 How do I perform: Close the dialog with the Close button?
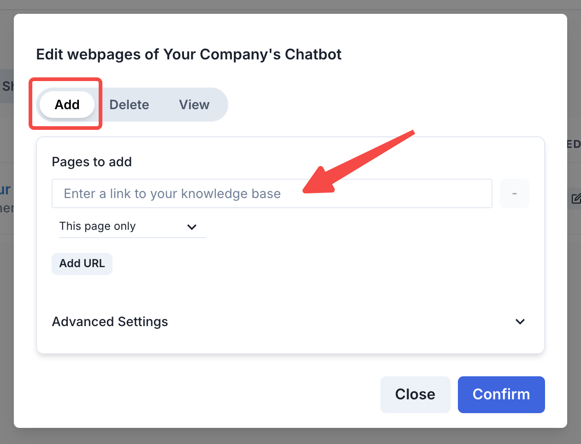click(415, 394)
